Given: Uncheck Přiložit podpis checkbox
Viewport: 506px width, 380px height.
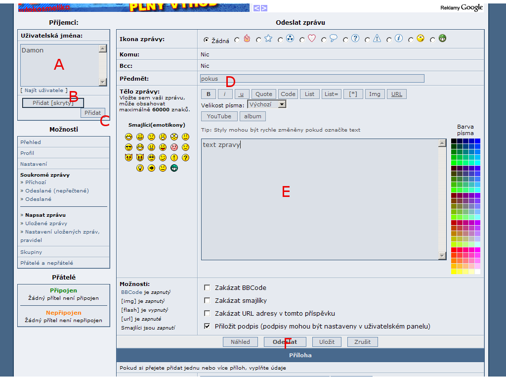Looking at the screenshot, I should tap(207, 326).
